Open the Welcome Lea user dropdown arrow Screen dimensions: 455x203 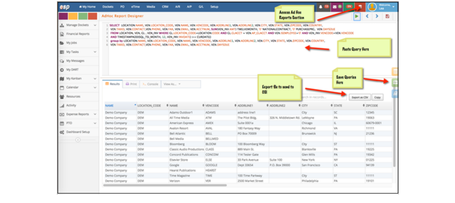pos(393,7)
